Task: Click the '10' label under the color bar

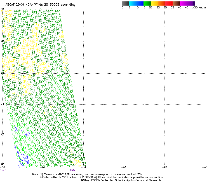Action: pos(137,8)
